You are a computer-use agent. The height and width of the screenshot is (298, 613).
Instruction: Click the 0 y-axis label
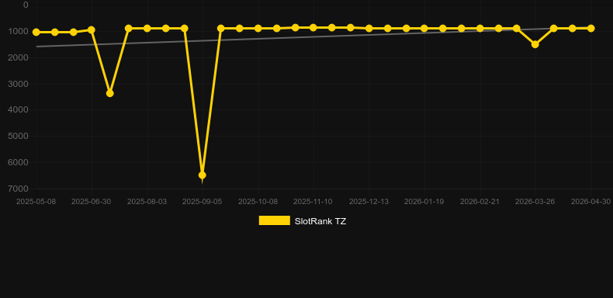click(26, 5)
